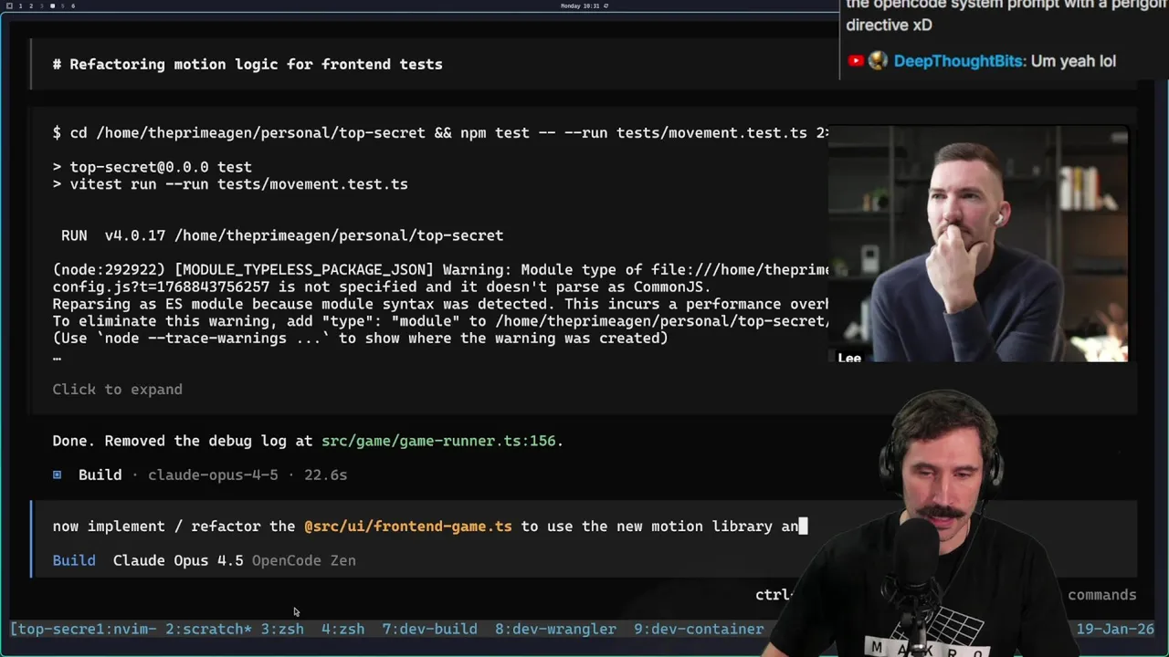This screenshot has width=1169, height=657.
Task: Switch to tmux window 2:scratch*
Action: pos(208,629)
